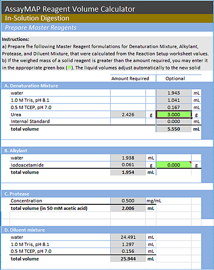Click the red comment indicator on Iodoacetamide cell
214x270 pixels.
(190, 162)
